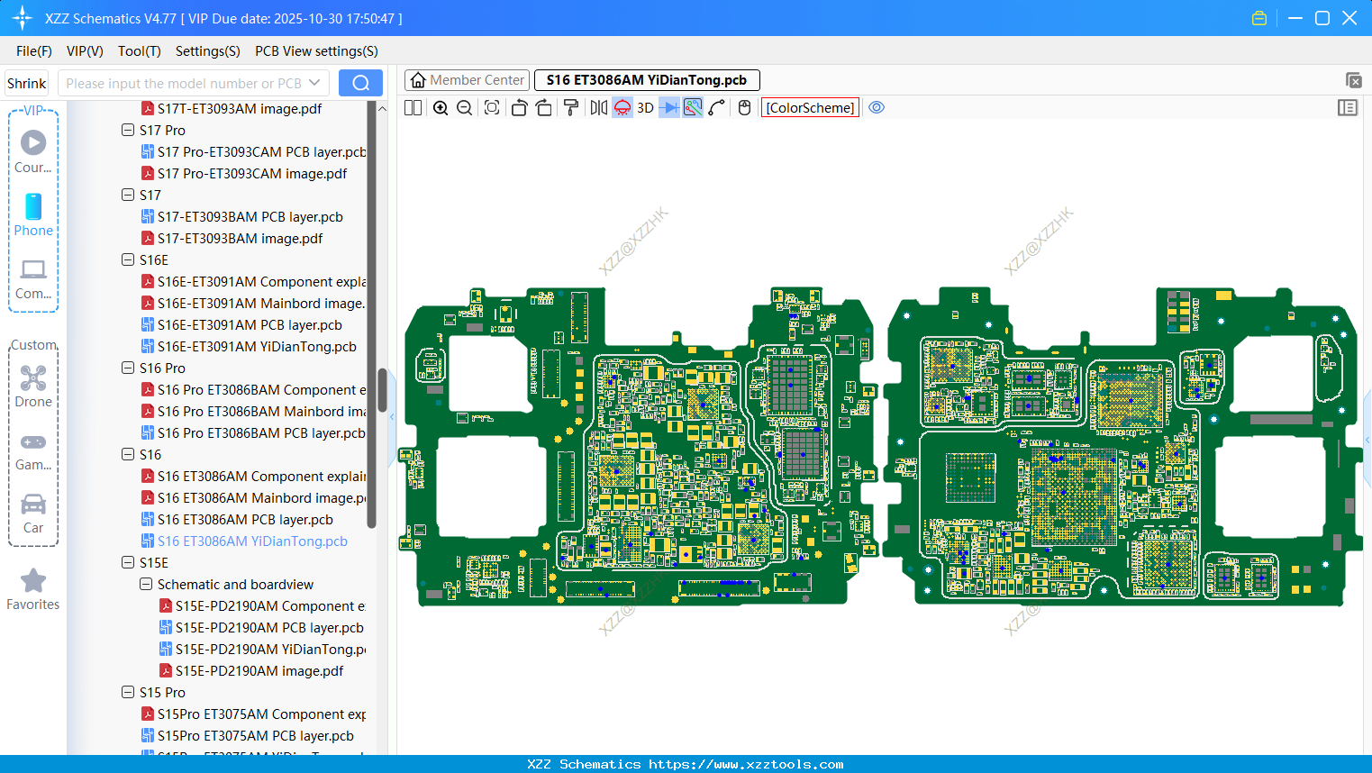Open S16 ET3086AM PCB layer.pcb file
1372x773 pixels.
pyautogui.click(x=245, y=520)
